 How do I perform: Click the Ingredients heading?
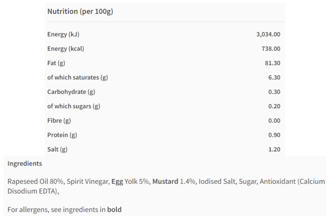tap(25, 164)
